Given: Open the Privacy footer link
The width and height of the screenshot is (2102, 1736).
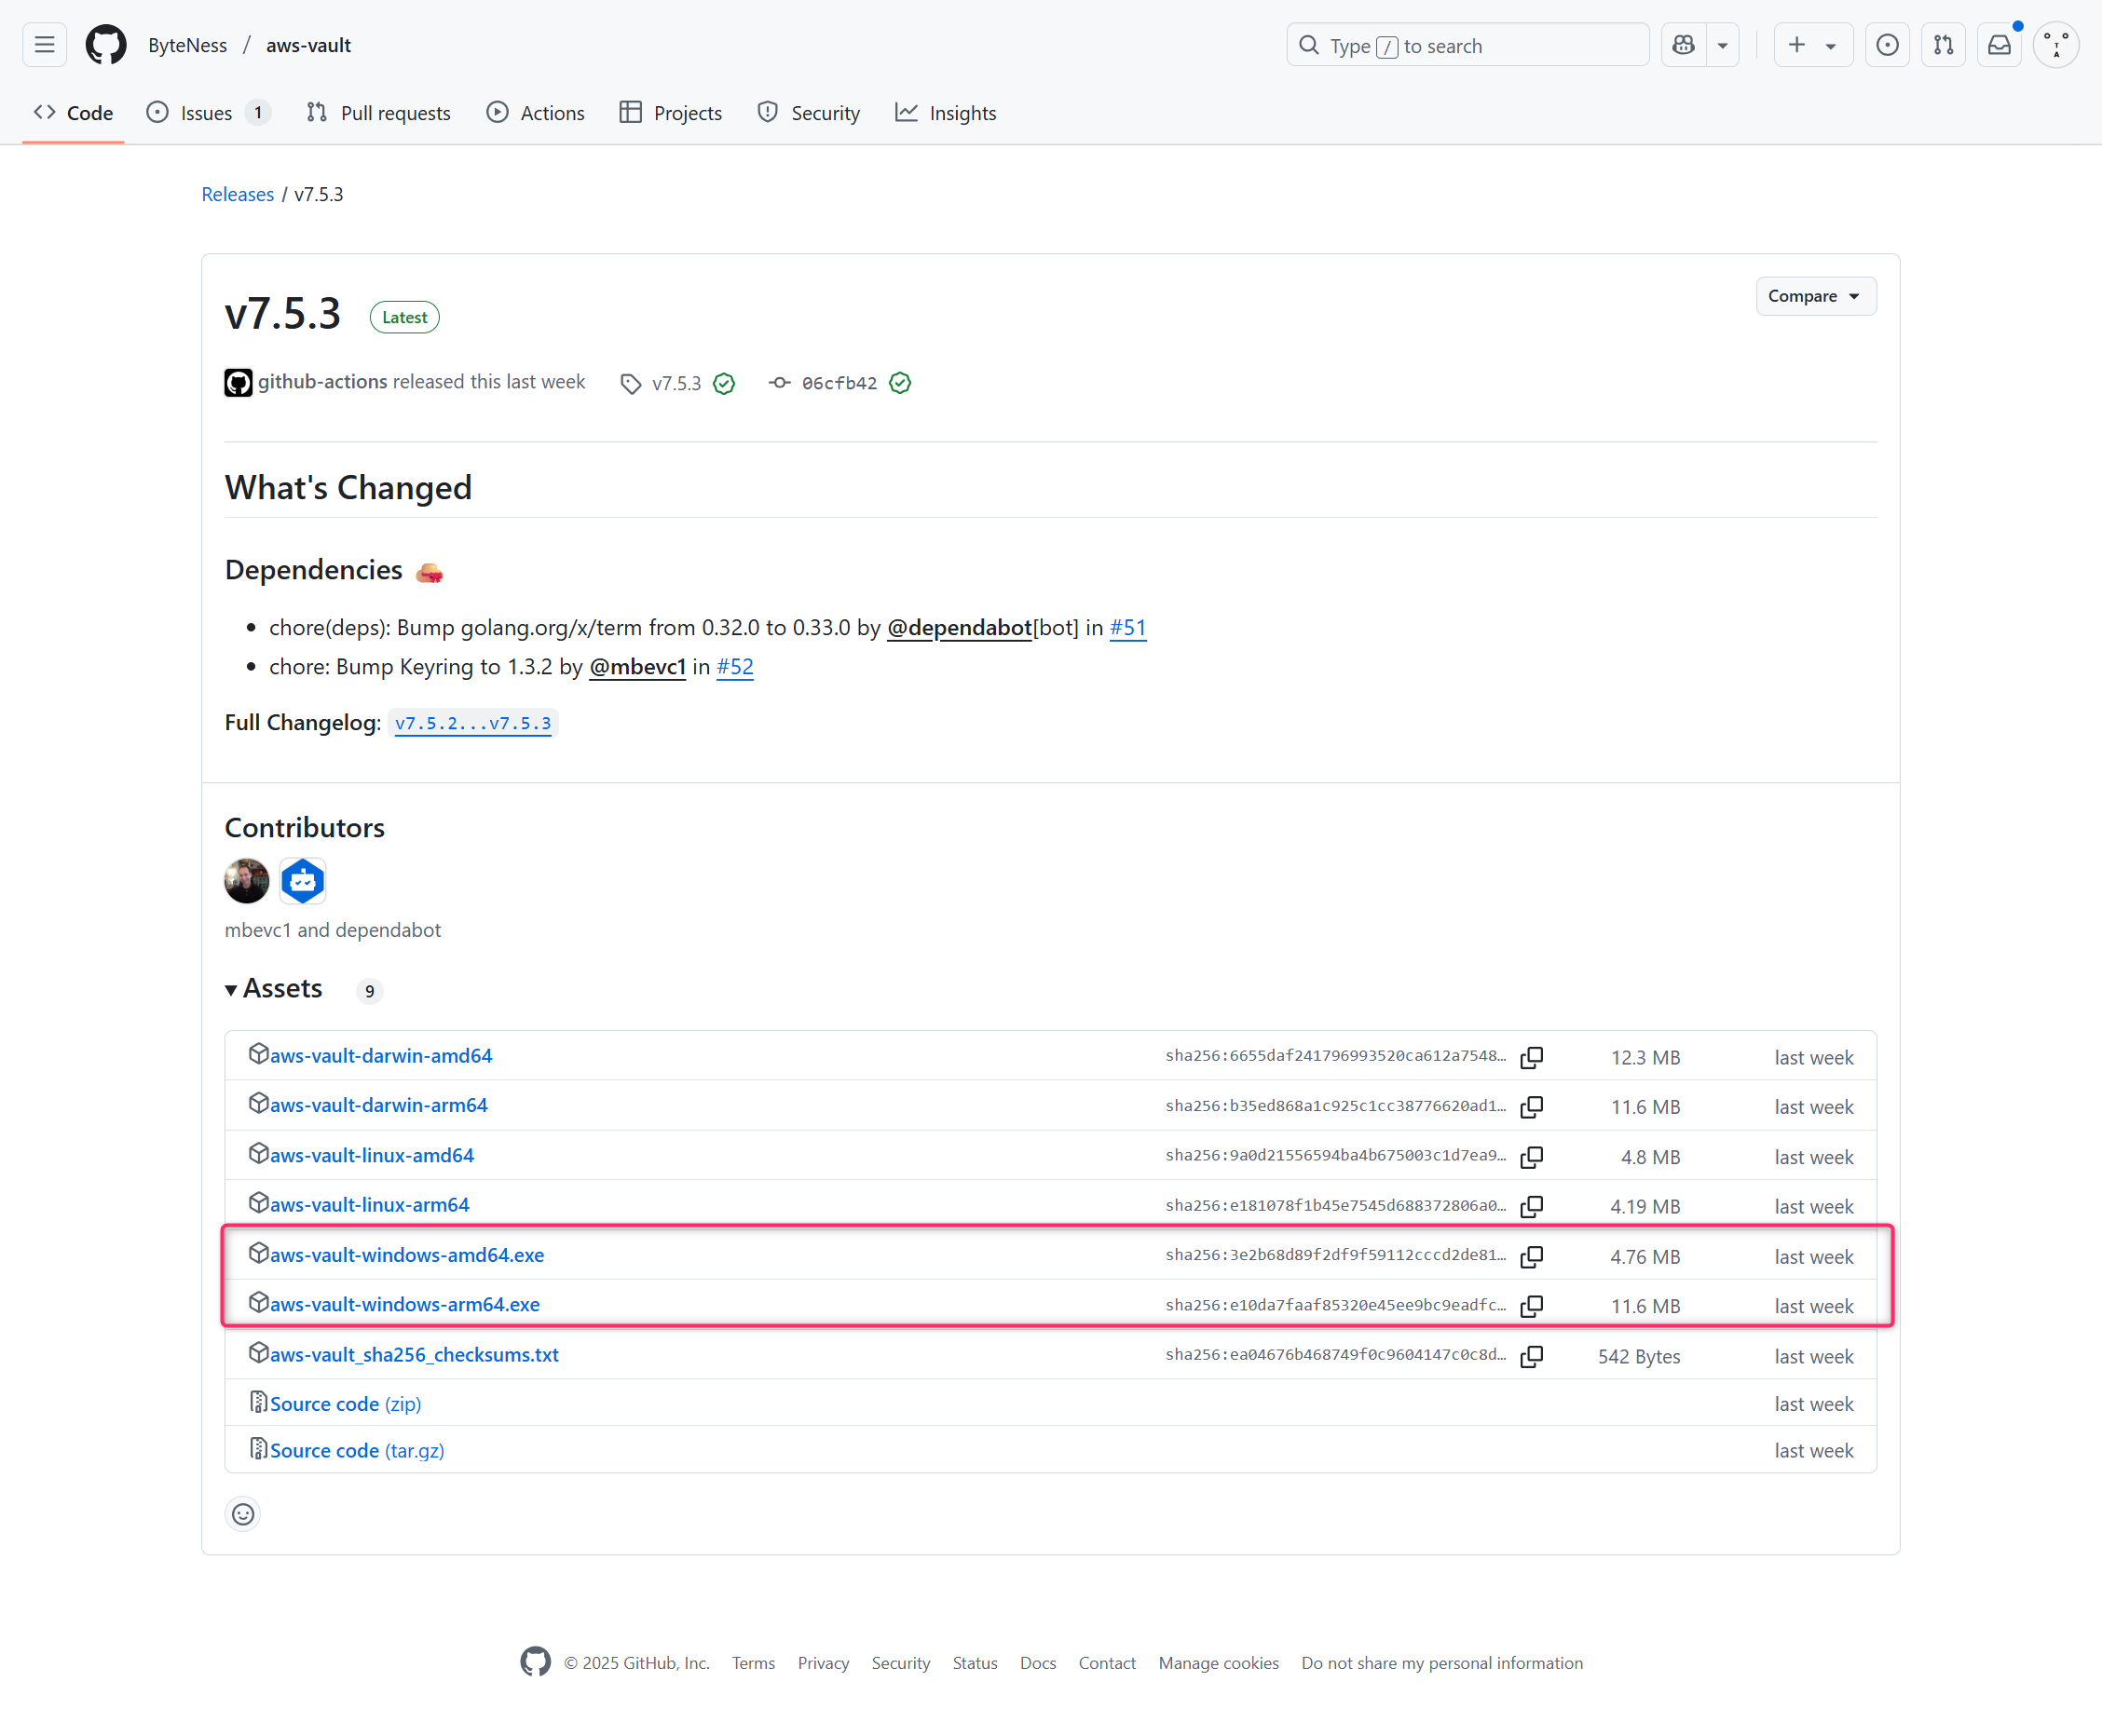Looking at the screenshot, I should 824,1663.
